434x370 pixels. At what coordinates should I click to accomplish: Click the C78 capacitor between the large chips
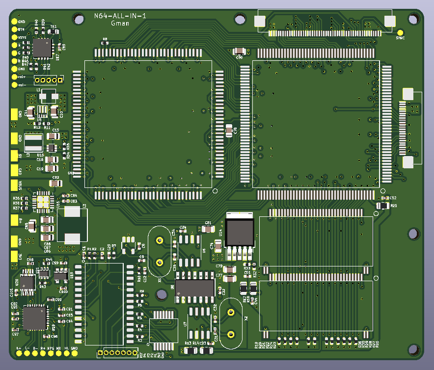pyautogui.click(x=229, y=131)
